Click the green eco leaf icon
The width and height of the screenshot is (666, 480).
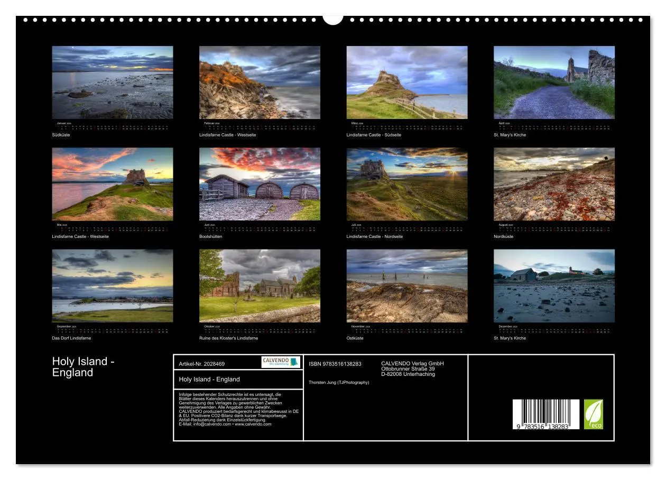tap(593, 414)
